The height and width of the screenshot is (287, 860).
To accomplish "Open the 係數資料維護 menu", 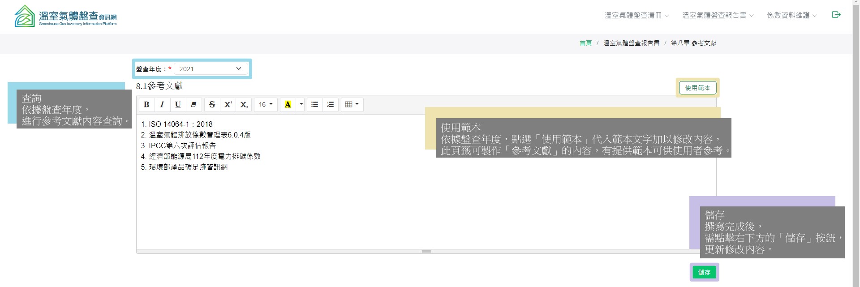I will (x=791, y=15).
